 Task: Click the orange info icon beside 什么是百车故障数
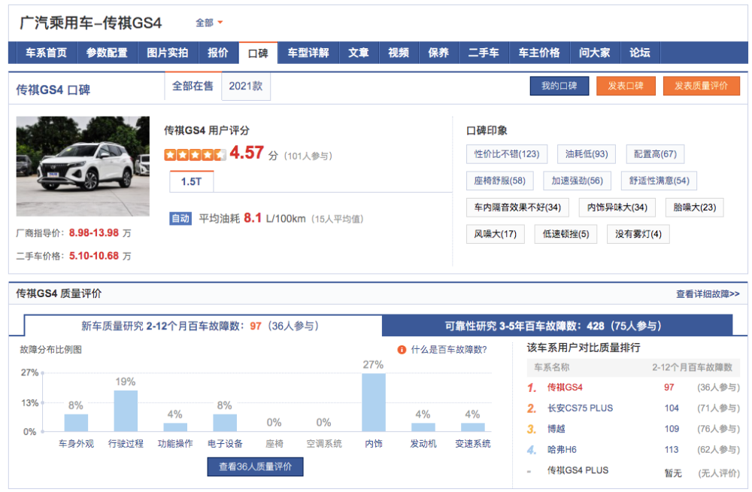[x=402, y=350]
